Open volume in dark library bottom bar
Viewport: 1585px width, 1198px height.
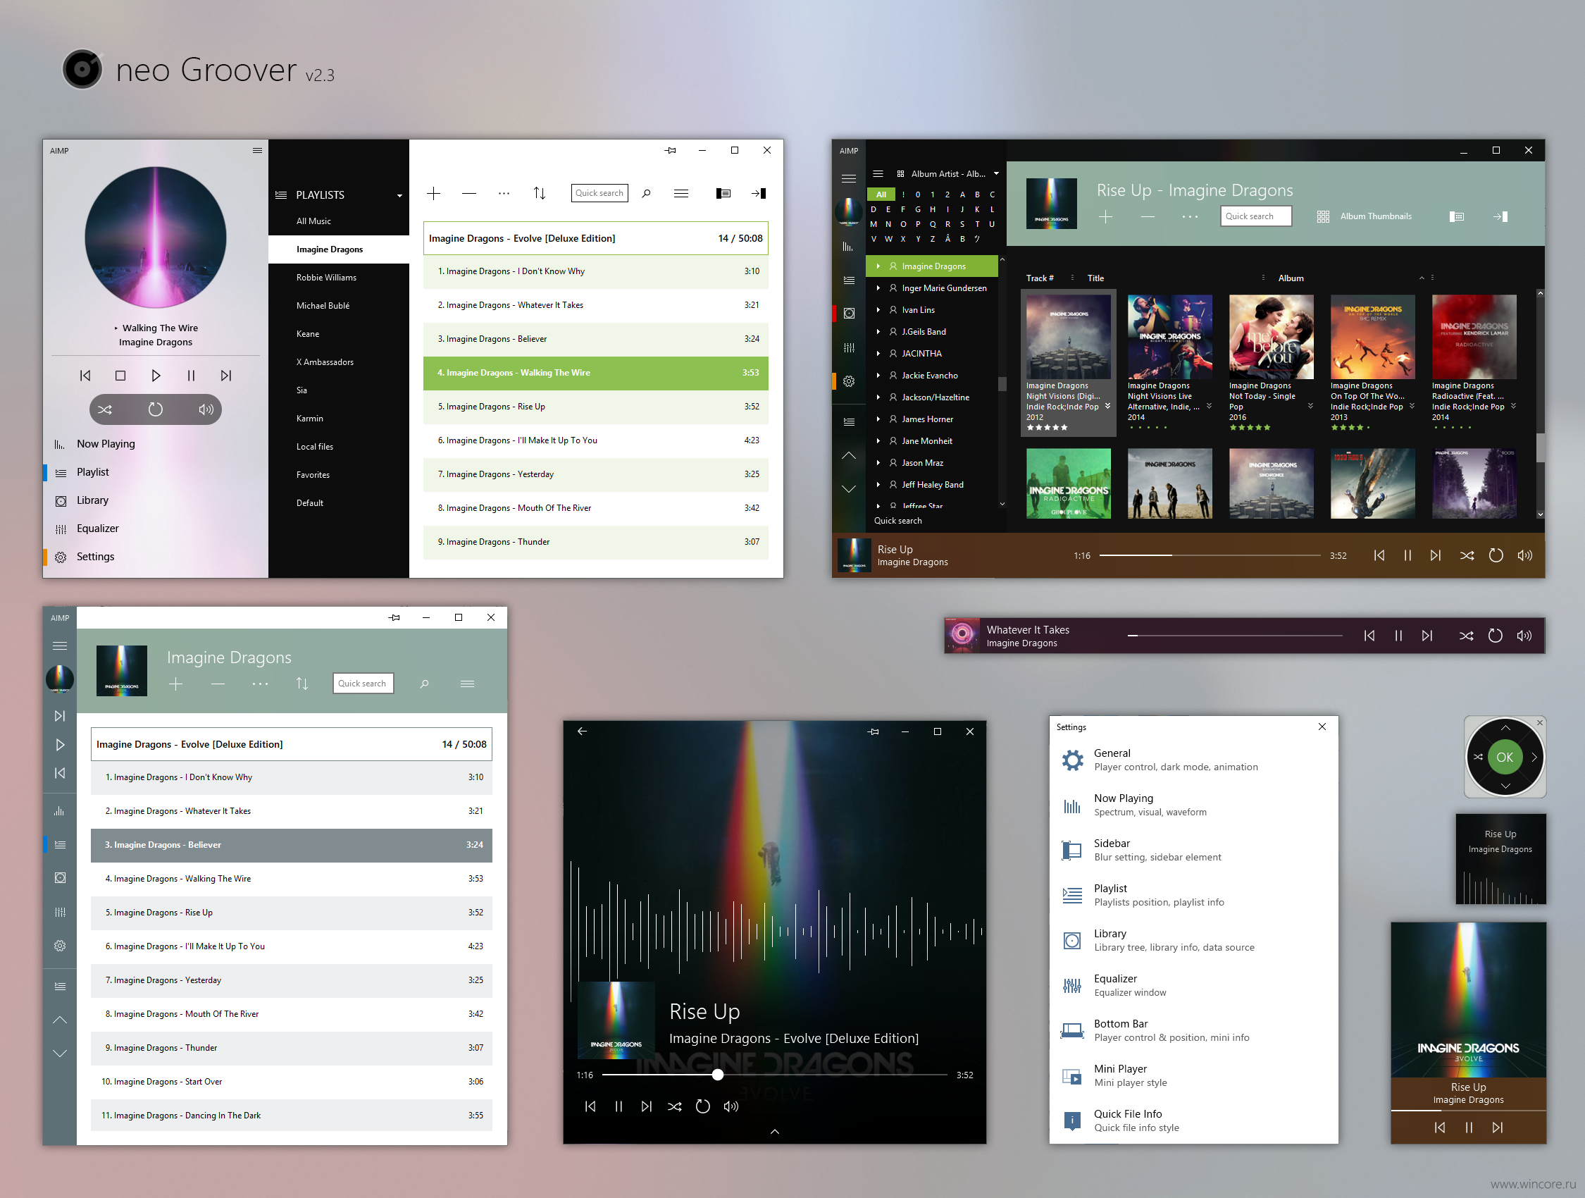(x=1525, y=555)
